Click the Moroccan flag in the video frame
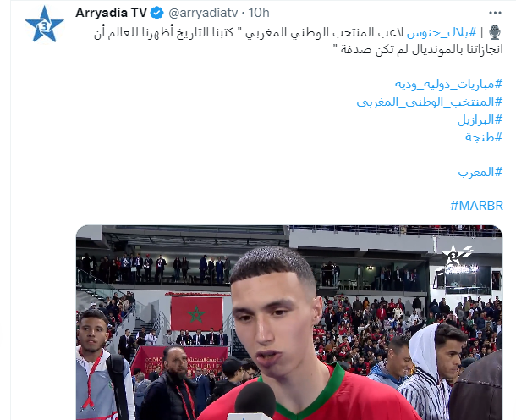This screenshot has width=516, height=420. click(197, 314)
